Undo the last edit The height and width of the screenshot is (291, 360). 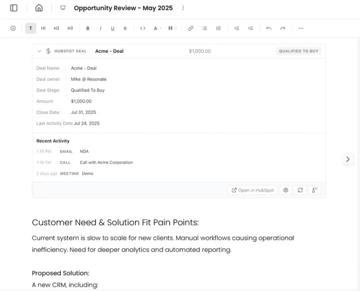click(x=269, y=28)
